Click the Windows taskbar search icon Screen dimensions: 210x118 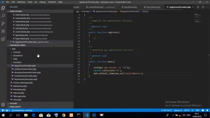[x=10, y=115]
